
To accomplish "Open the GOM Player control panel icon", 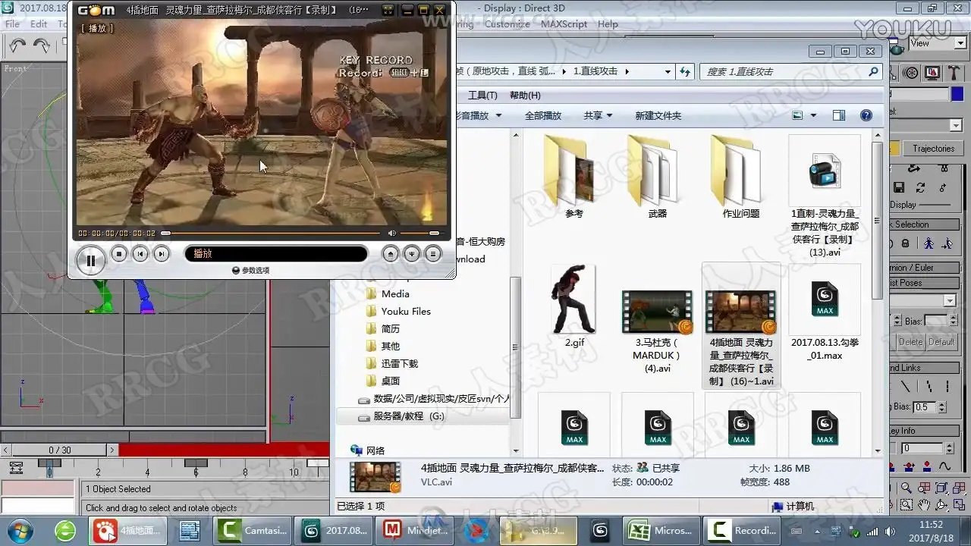I will click(411, 254).
